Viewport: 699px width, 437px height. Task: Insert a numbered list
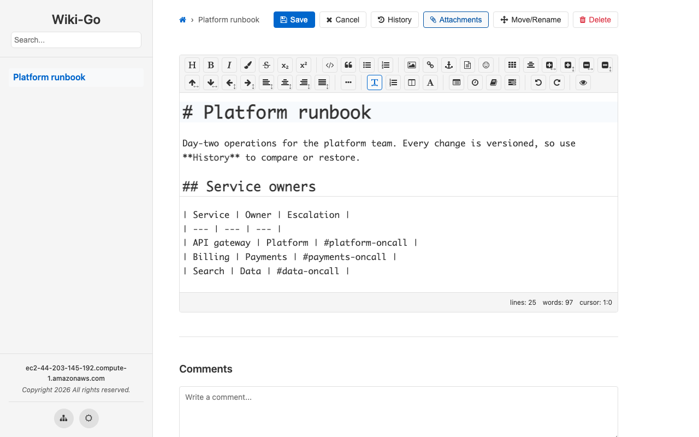click(386, 65)
